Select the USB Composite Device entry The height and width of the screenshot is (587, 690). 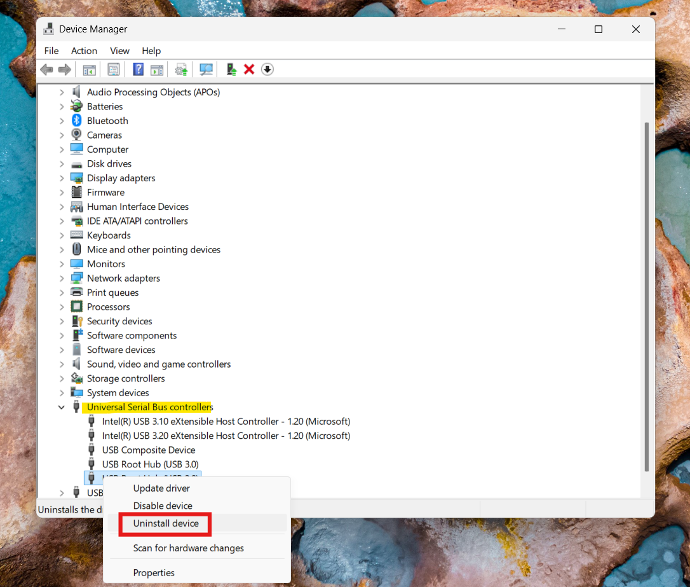click(149, 450)
